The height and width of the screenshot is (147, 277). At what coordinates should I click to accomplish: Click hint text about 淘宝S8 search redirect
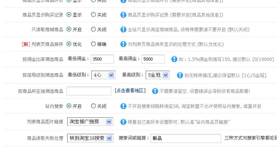[194, 106]
